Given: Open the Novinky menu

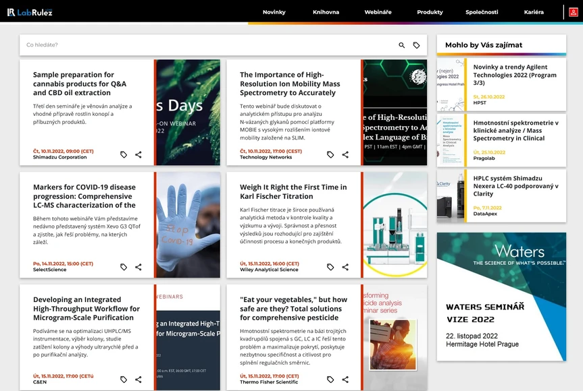Looking at the screenshot, I should (x=274, y=12).
